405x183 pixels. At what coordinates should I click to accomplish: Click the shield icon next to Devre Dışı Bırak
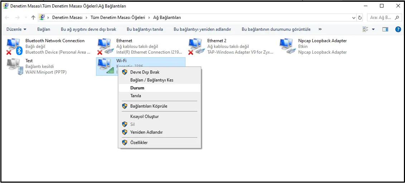[x=125, y=72]
